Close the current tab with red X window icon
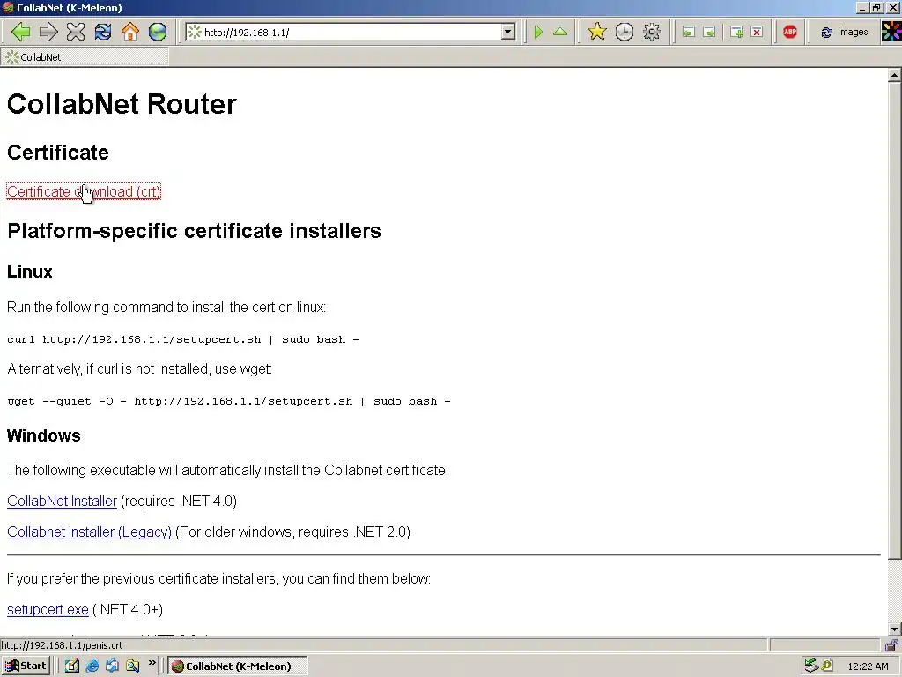902x677 pixels. (757, 33)
